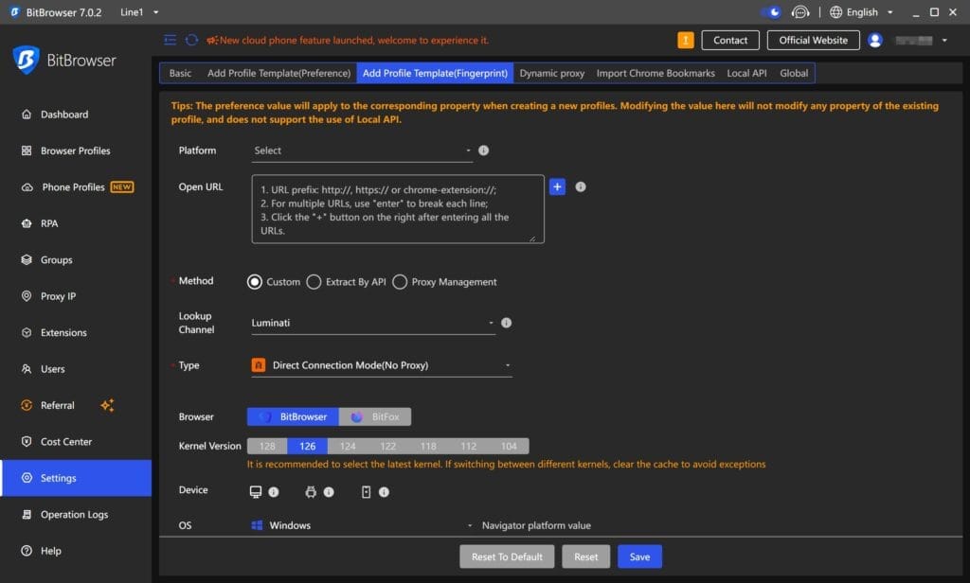The width and height of the screenshot is (970, 583).
Task: Open Phone Profiles in the sidebar
Action: tap(76, 187)
